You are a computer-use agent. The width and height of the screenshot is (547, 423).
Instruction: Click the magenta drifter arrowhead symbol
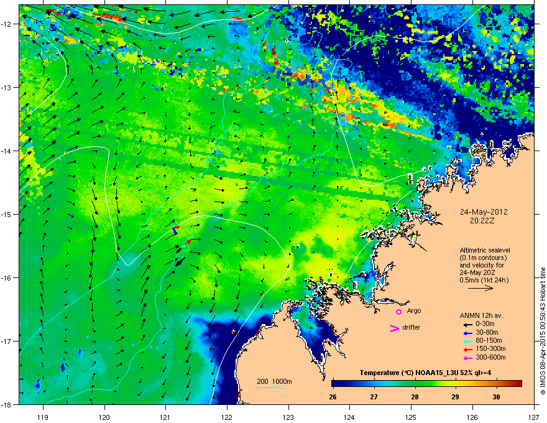[394, 328]
